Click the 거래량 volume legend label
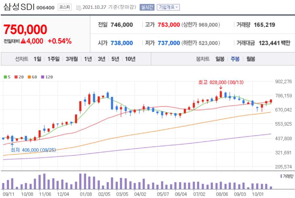295x198 pixels. [x=287, y=176]
